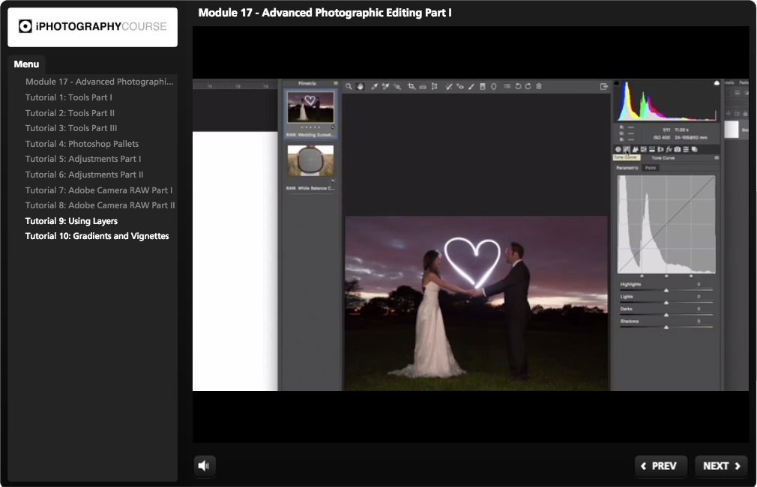Select the Wedding Sunset filmstrip thumbnail
This screenshot has width=757, height=487.
point(310,107)
